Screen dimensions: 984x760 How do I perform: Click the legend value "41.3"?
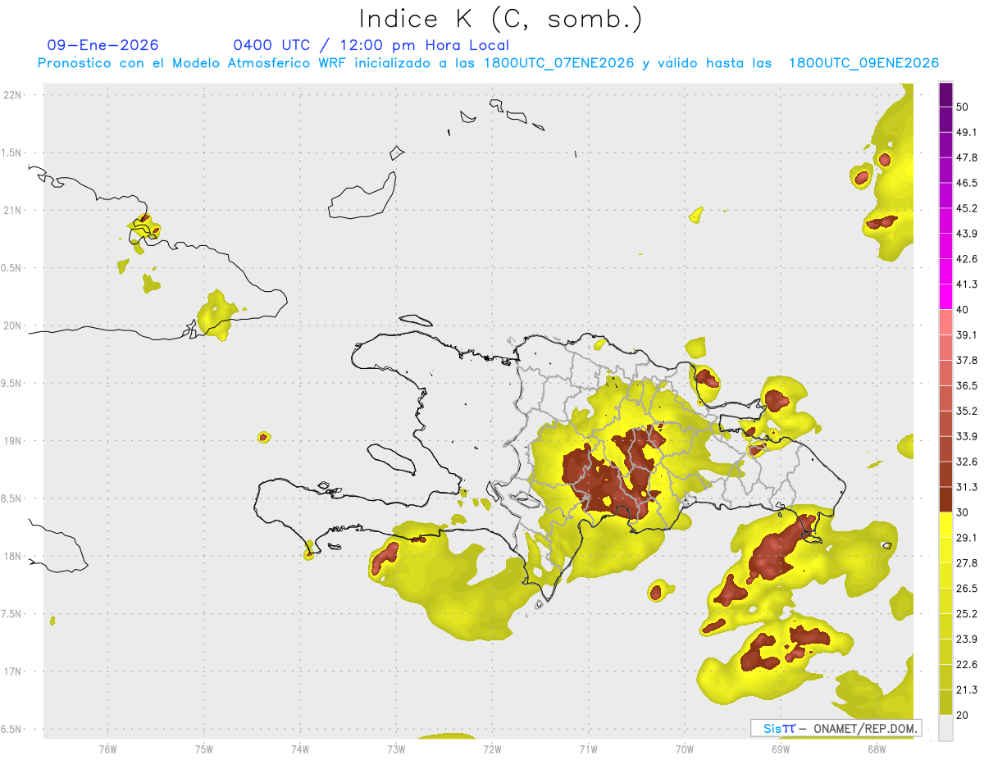pyautogui.click(x=967, y=284)
